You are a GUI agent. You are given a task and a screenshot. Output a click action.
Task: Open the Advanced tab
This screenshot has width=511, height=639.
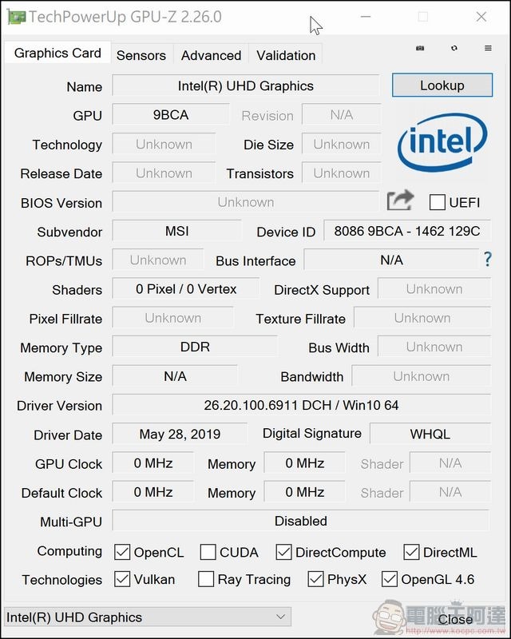pyautogui.click(x=211, y=55)
